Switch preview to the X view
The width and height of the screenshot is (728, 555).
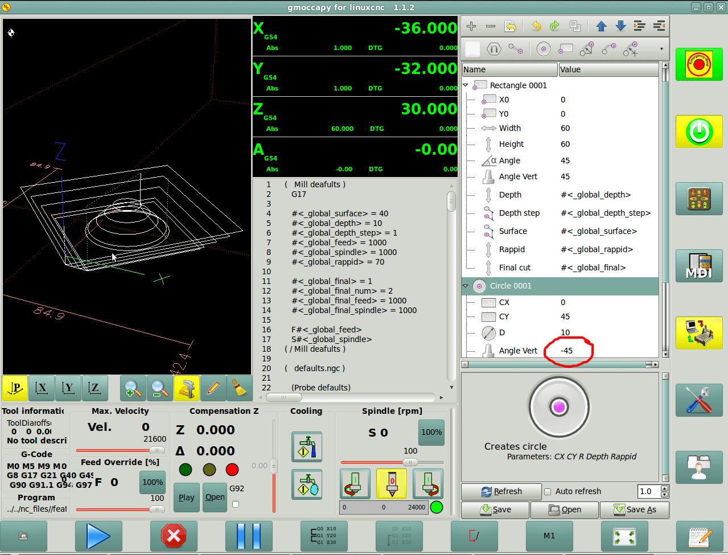[x=42, y=388]
